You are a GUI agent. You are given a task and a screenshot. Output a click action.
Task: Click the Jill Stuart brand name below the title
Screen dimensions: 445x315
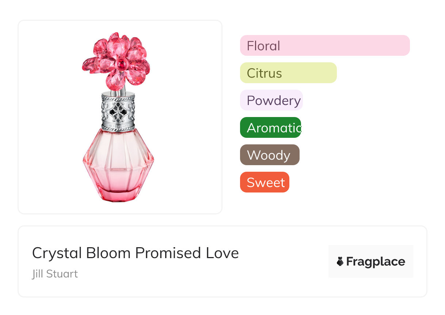tap(55, 274)
